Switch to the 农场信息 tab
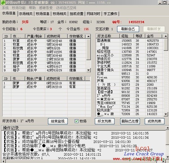 [x=9, y=13]
